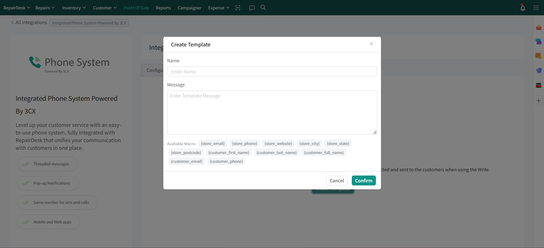Open the apps grid menu
Image resolution: width=544 pixels, height=248 pixels.
coord(536,8)
